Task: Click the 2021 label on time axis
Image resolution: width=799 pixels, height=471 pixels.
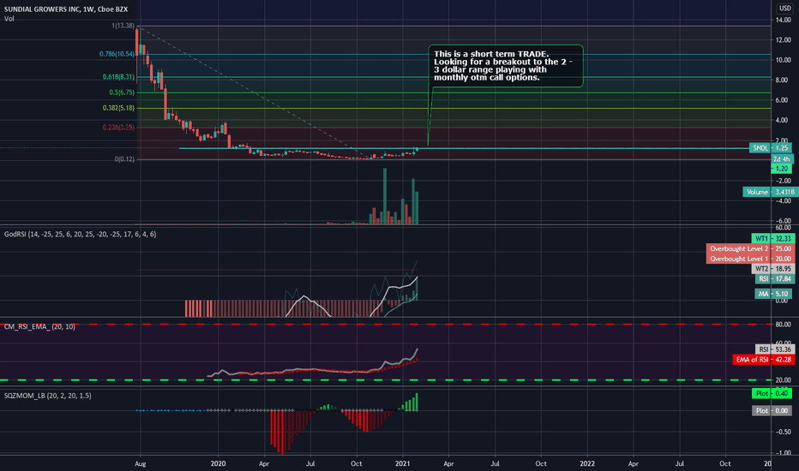Action: coord(403,463)
